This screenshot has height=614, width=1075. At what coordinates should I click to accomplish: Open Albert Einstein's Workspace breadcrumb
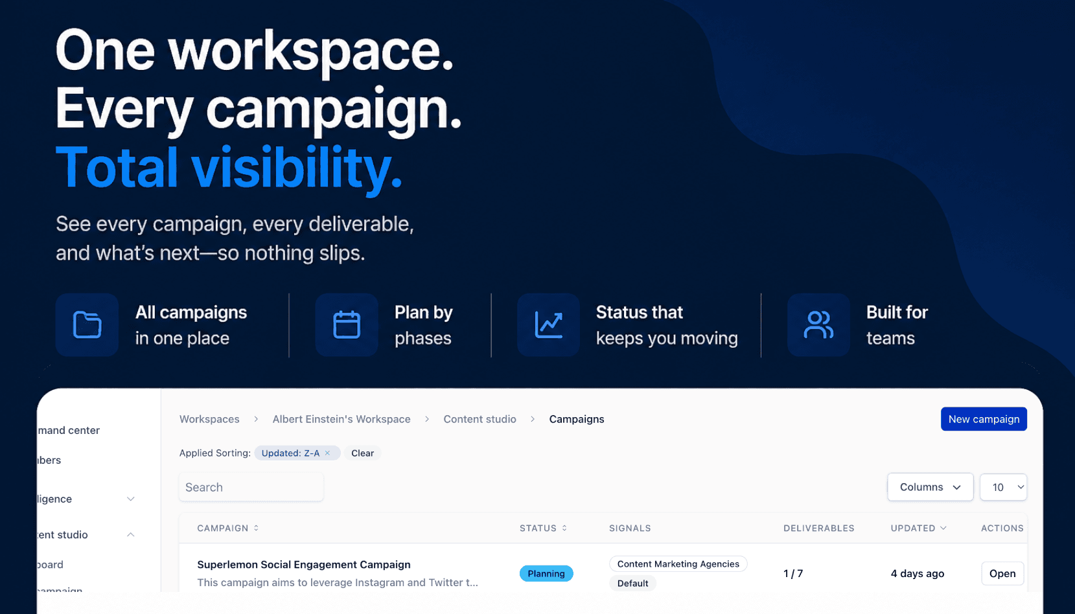click(x=341, y=419)
